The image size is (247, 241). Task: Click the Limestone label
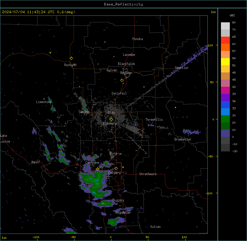[44, 102]
